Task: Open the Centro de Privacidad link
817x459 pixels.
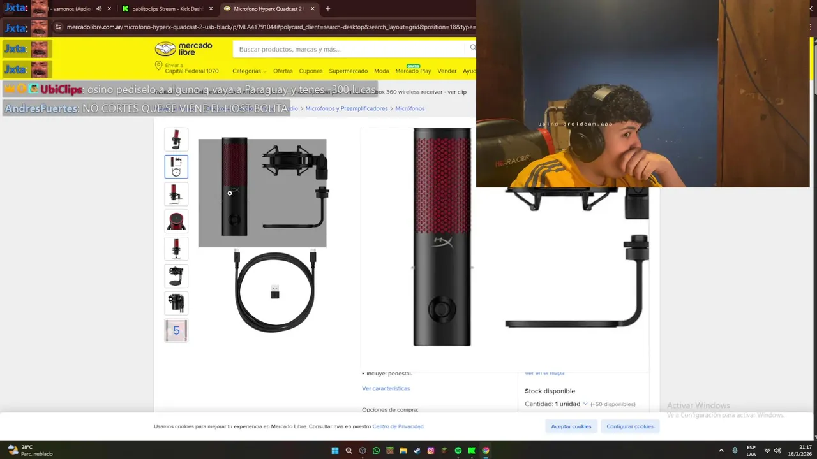Action: 398,426
